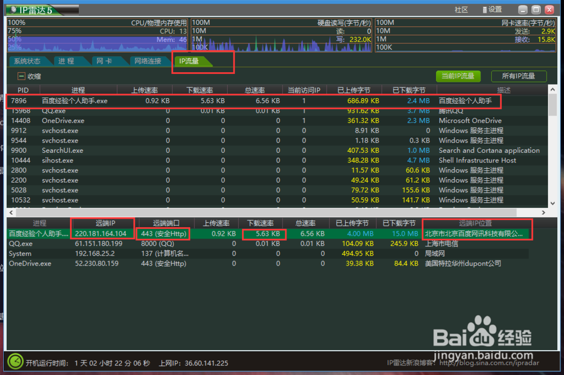Select svchost.exe row with PID 2200

pyautogui.click(x=277, y=180)
